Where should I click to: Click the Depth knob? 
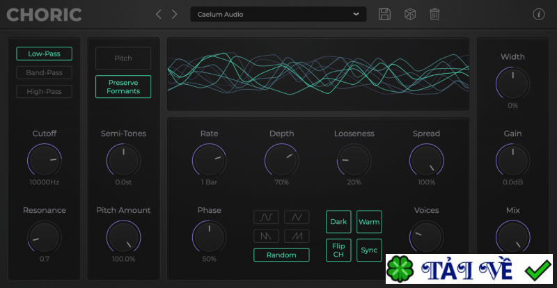tap(282, 160)
